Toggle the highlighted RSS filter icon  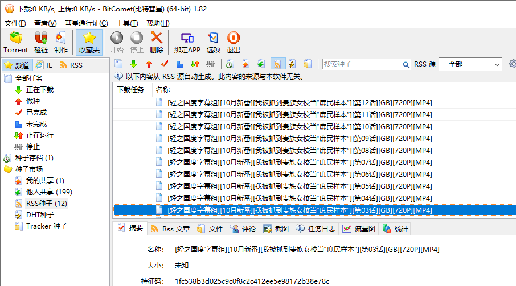pyautogui.click(x=277, y=64)
